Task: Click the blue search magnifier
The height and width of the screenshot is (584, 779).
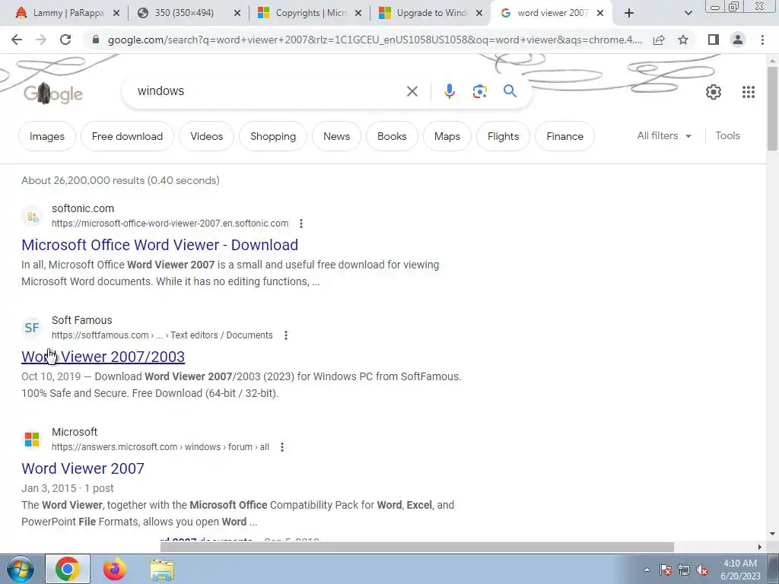Action: 510,91
